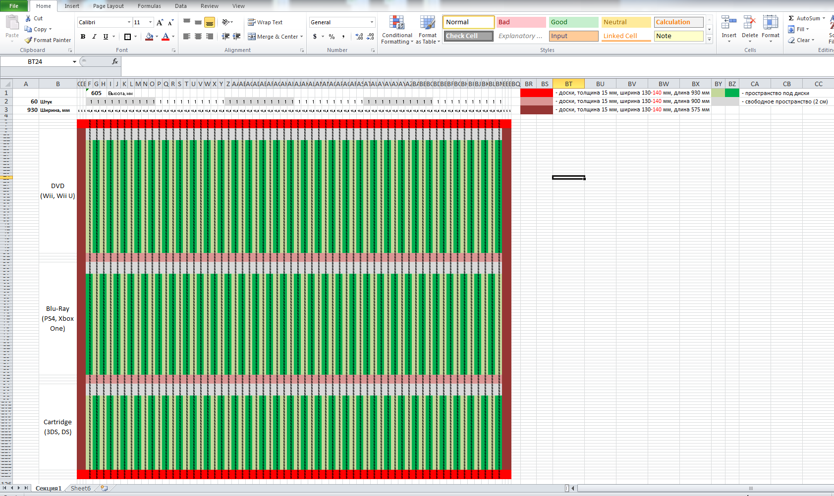Image resolution: width=834 pixels, height=496 pixels.
Task: Toggle Wrap Text on
Action: pos(265,22)
